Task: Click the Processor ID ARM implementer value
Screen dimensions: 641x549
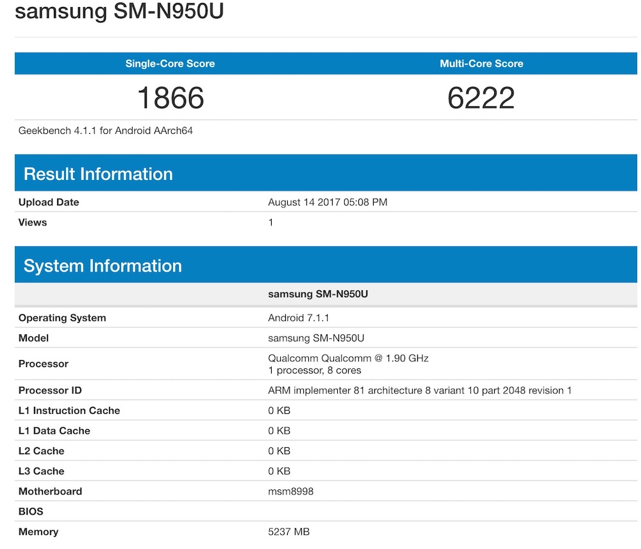Action: point(420,390)
